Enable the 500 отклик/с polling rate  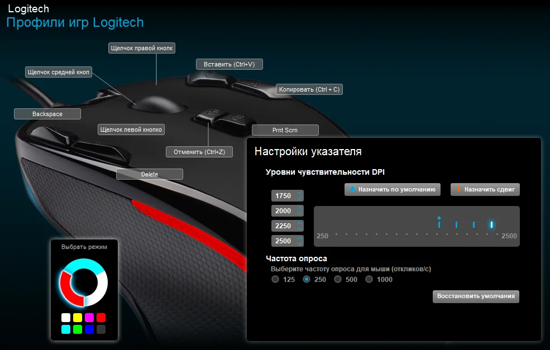click(337, 279)
